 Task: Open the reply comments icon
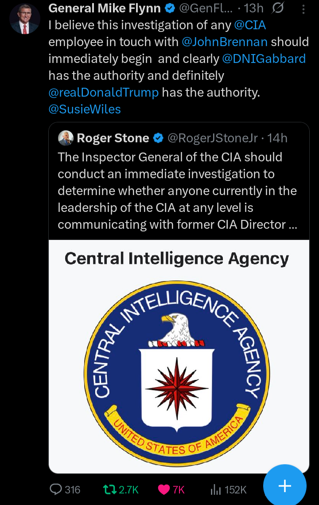point(56,489)
